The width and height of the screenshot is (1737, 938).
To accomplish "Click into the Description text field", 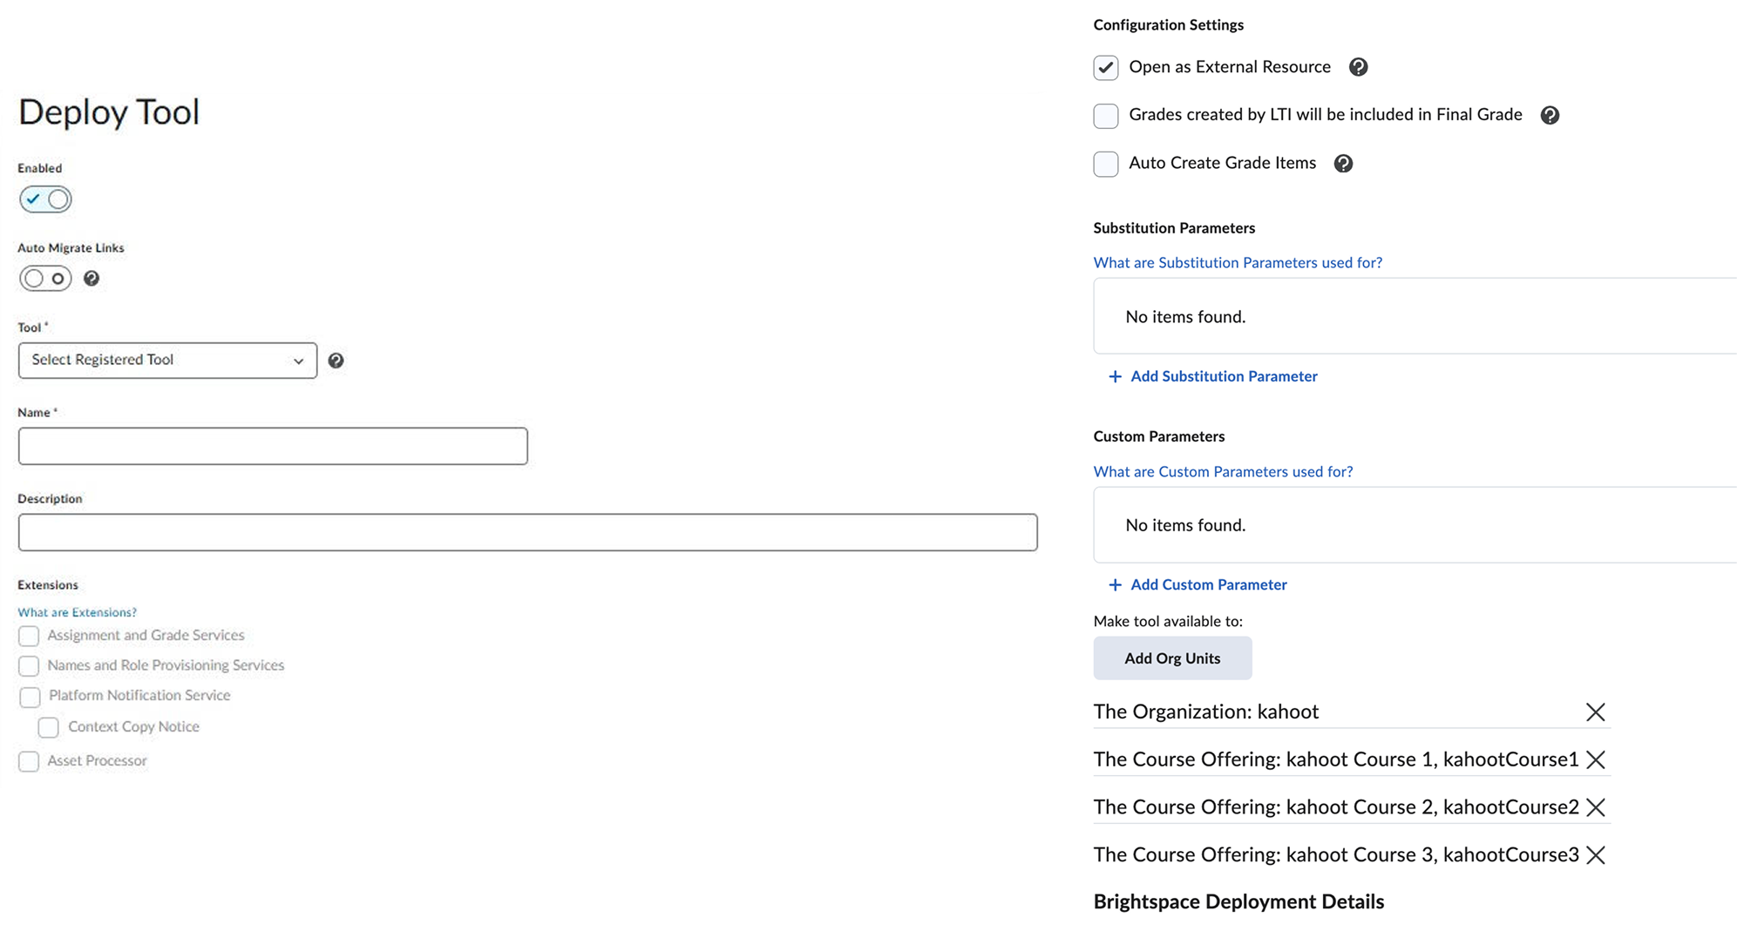I will pyautogui.click(x=527, y=532).
